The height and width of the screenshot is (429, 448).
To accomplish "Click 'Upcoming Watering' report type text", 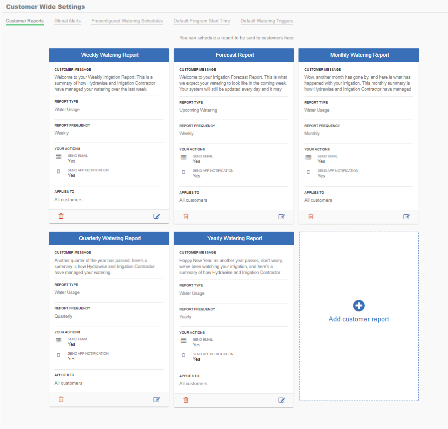I will pos(198,110).
